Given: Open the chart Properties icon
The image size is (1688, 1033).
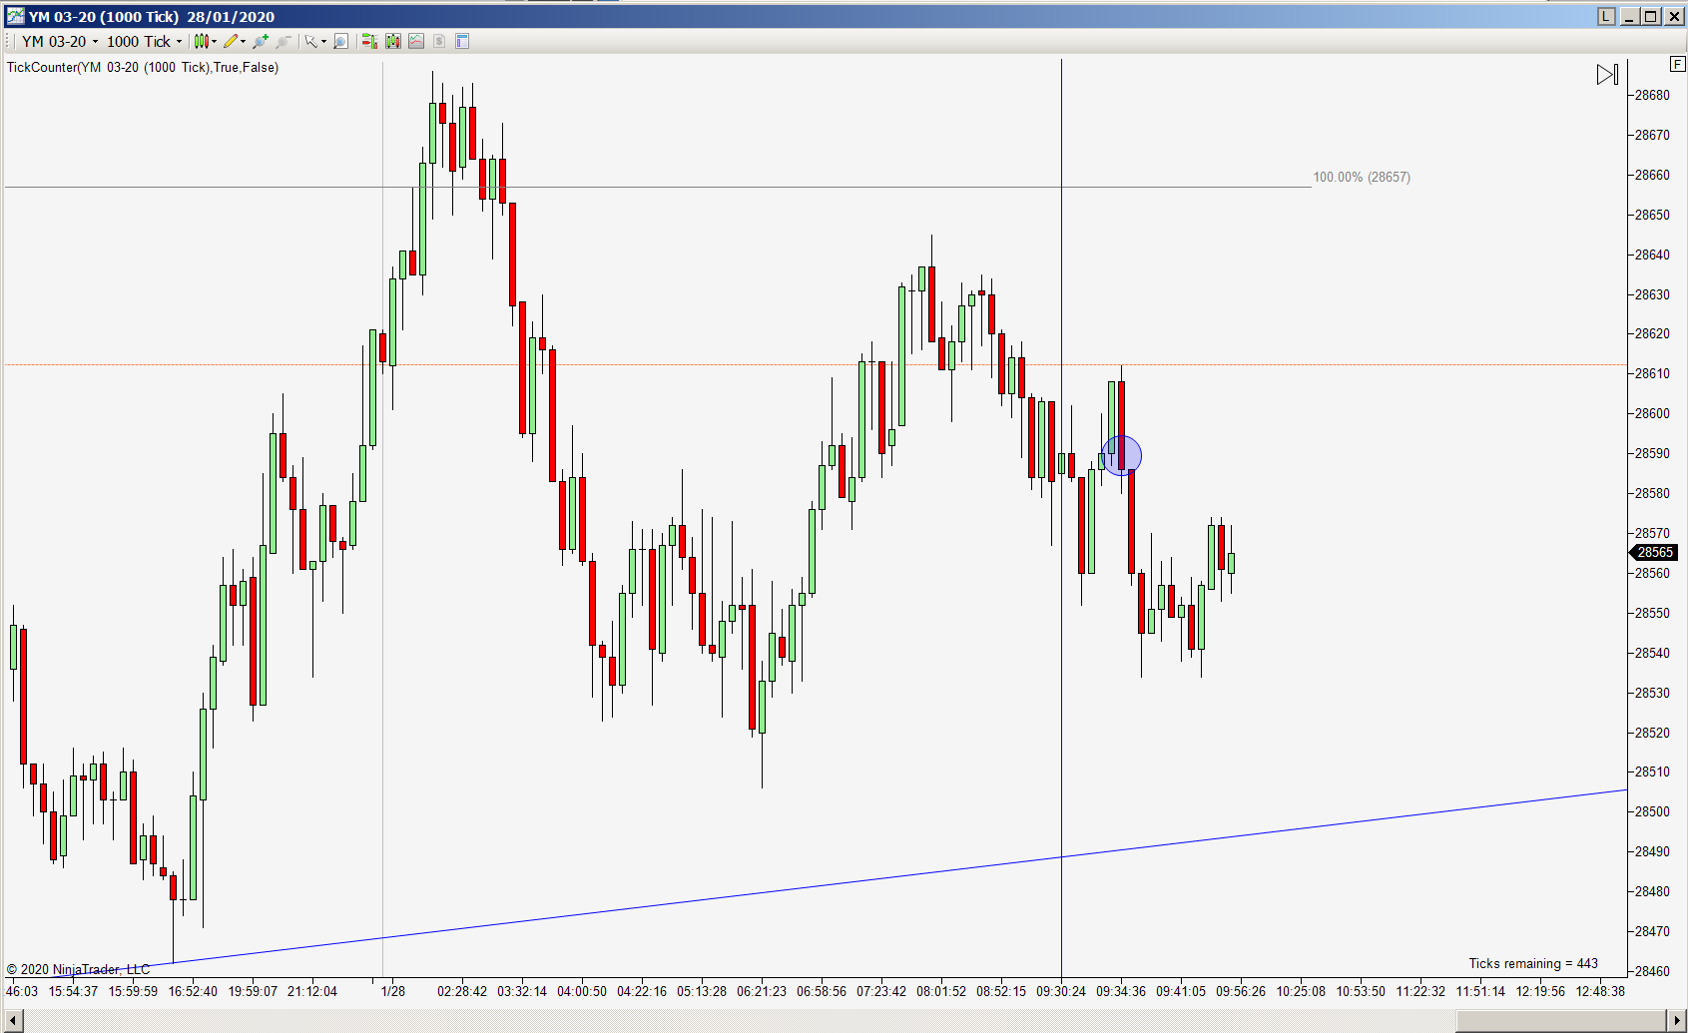Looking at the screenshot, I should [x=462, y=41].
